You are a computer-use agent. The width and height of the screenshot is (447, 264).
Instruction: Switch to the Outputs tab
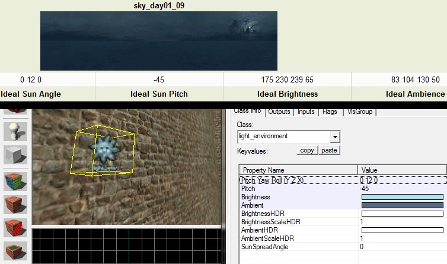click(x=279, y=112)
